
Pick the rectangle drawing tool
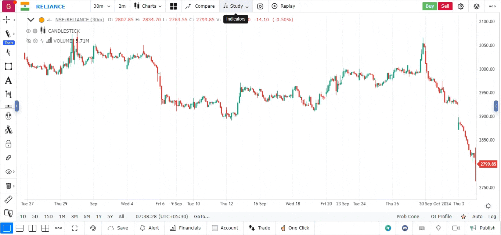9,66
